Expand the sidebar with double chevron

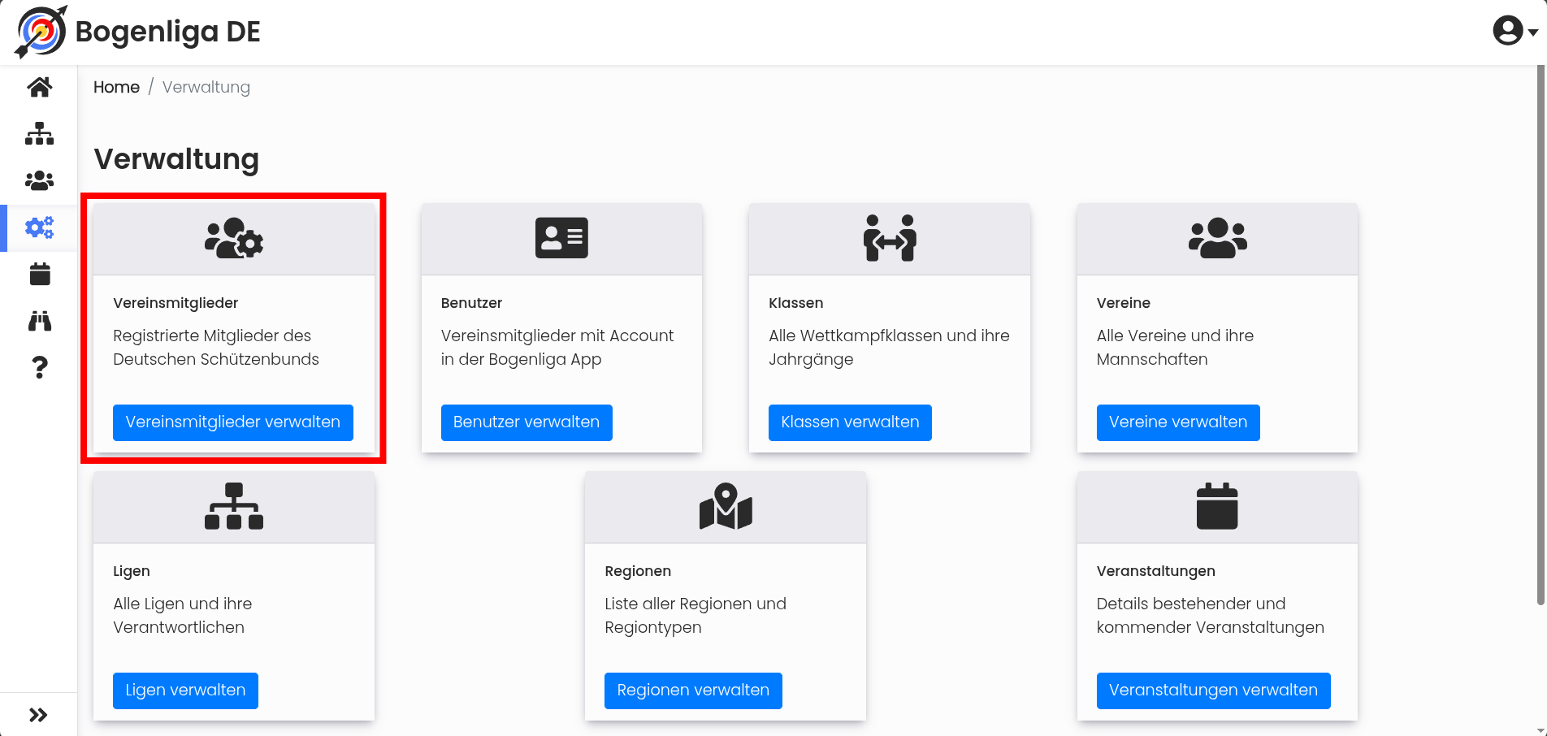tap(38, 715)
